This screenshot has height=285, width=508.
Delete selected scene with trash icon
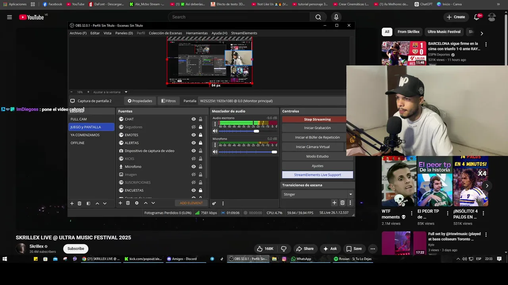click(79, 203)
